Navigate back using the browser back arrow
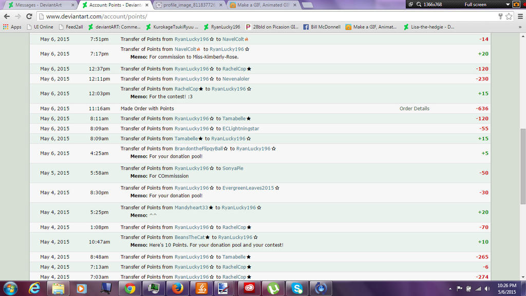526x296 pixels. (7, 15)
